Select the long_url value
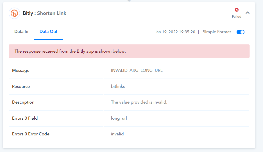 point(119,119)
